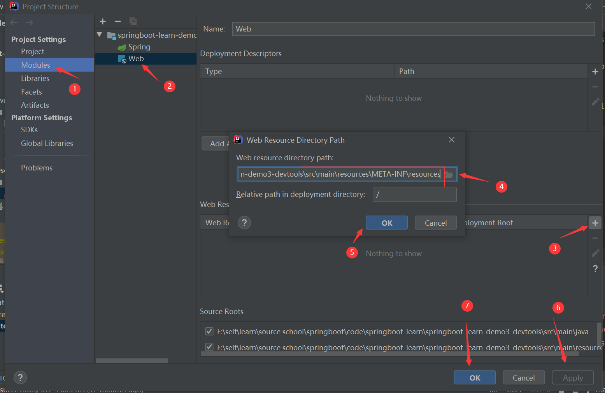Edit deployment descriptor pencil icon
This screenshot has width=605, height=393.
(595, 102)
